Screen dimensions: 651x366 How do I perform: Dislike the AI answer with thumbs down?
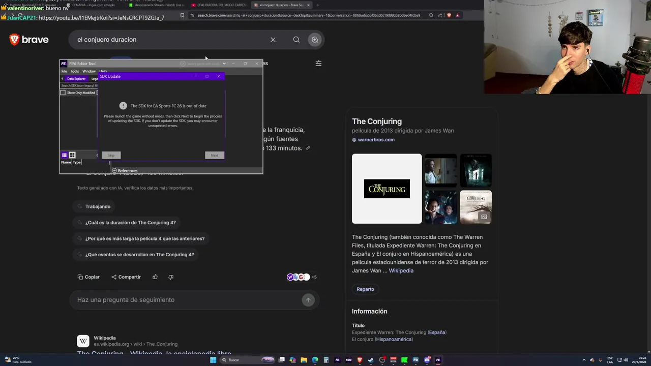point(171,277)
